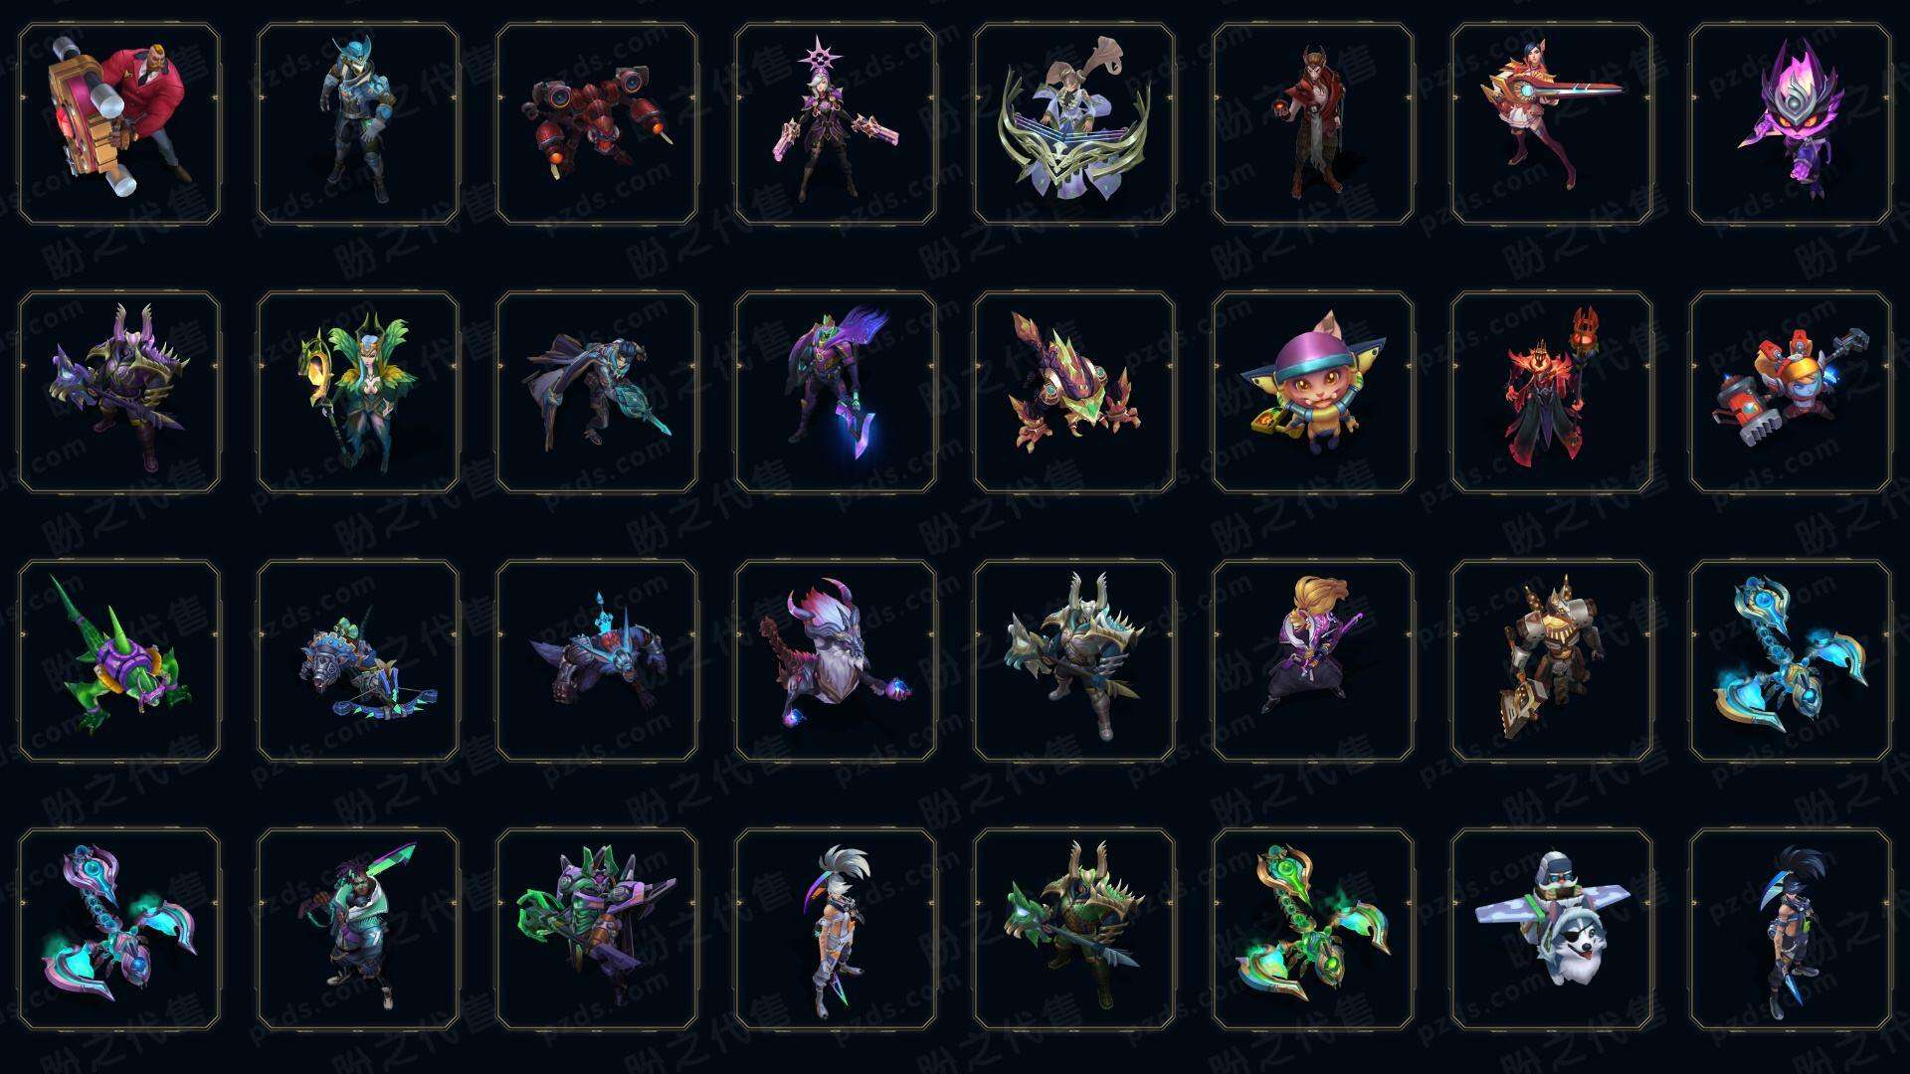The height and width of the screenshot is (1074, 1910).
Task: Choose the orange robot with wrench hammer
Action: pyautogui.click(x=1791, y=392)
